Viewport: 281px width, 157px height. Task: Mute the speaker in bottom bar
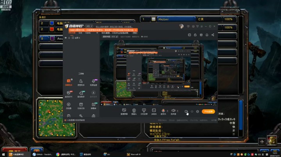[173, 111]
